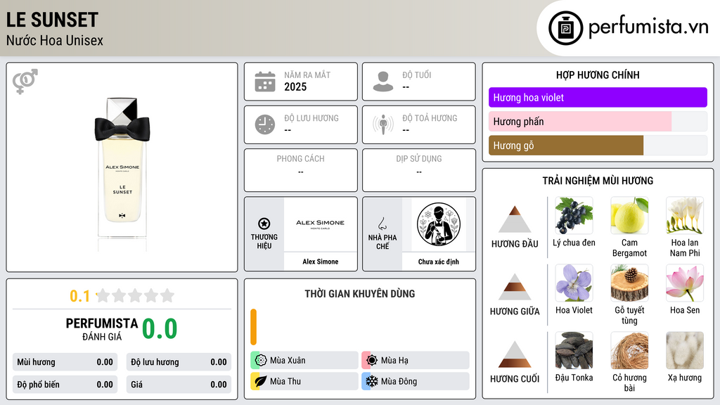Click the Hương giữa pyramid icon
The height and width of the screenshot is (405, 720).
coord(515,287)
